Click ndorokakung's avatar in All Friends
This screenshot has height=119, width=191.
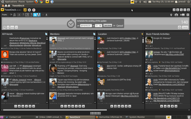click(x=5, y=54)
